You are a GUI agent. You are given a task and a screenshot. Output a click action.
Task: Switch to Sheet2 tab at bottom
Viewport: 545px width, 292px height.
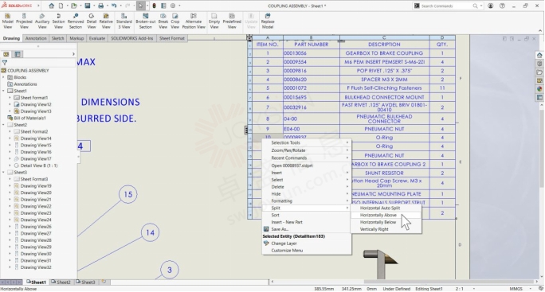61,282
